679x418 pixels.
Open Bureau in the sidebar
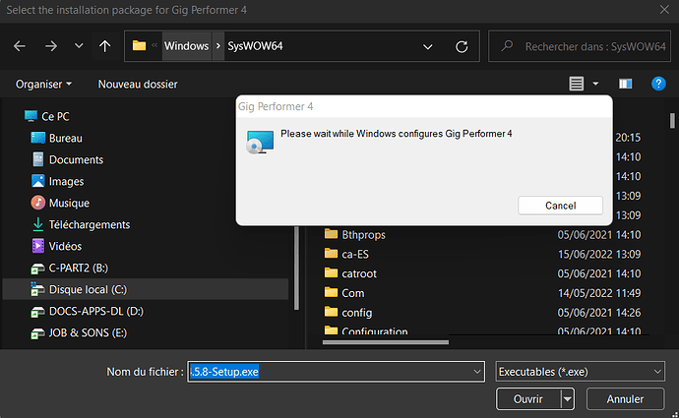pyautogui.click(x=65, y=138)
